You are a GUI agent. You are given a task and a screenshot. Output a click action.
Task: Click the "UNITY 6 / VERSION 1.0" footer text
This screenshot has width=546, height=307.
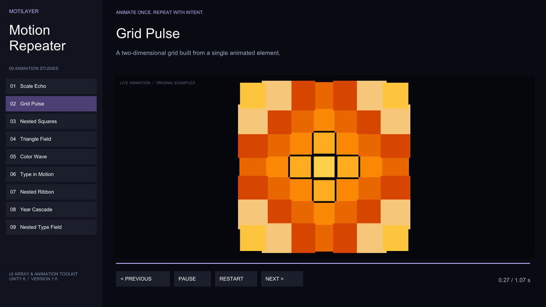click(x=33, y=279)
